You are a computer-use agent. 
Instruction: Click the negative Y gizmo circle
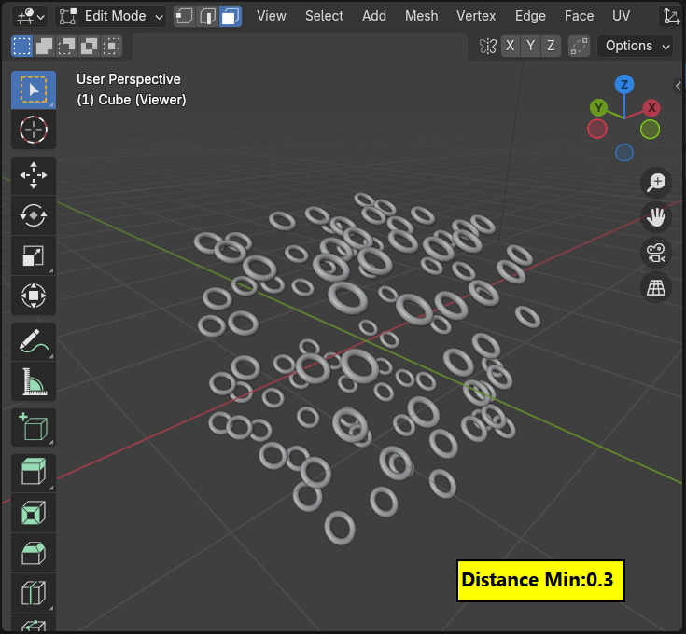pyautogui.click(x=651, y=130)
